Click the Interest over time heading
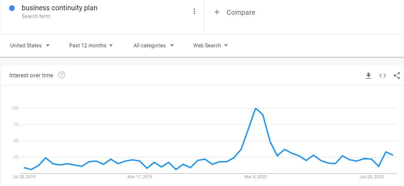 pos(31,75)
